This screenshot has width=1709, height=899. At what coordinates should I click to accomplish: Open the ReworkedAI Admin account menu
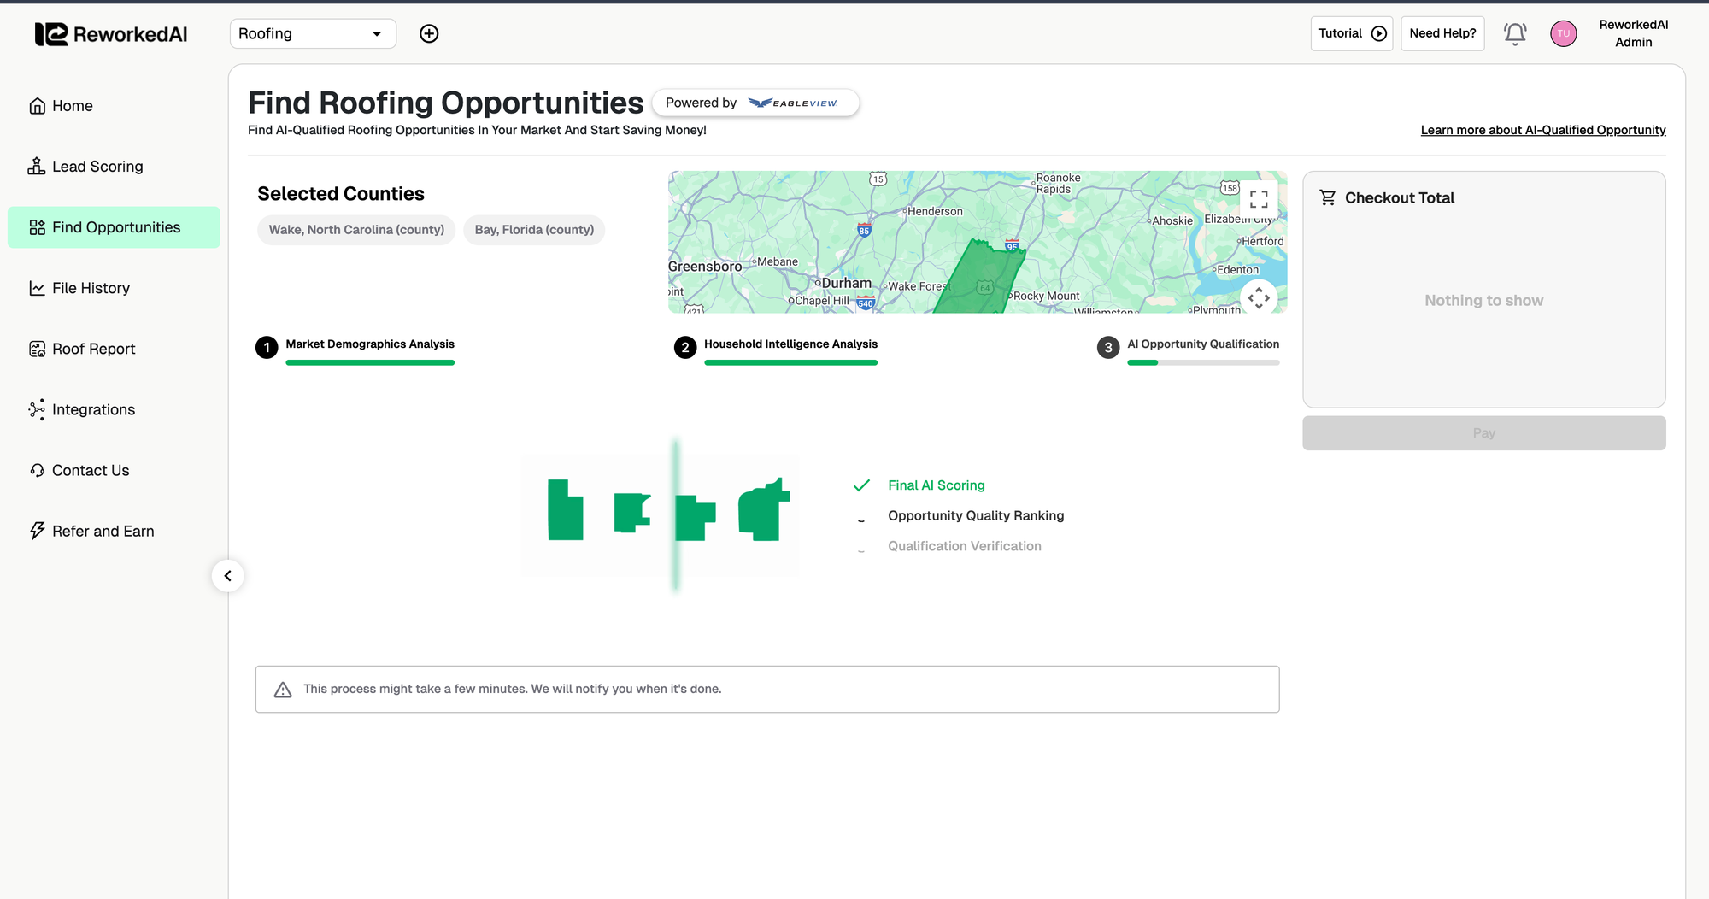(1633, 33)
